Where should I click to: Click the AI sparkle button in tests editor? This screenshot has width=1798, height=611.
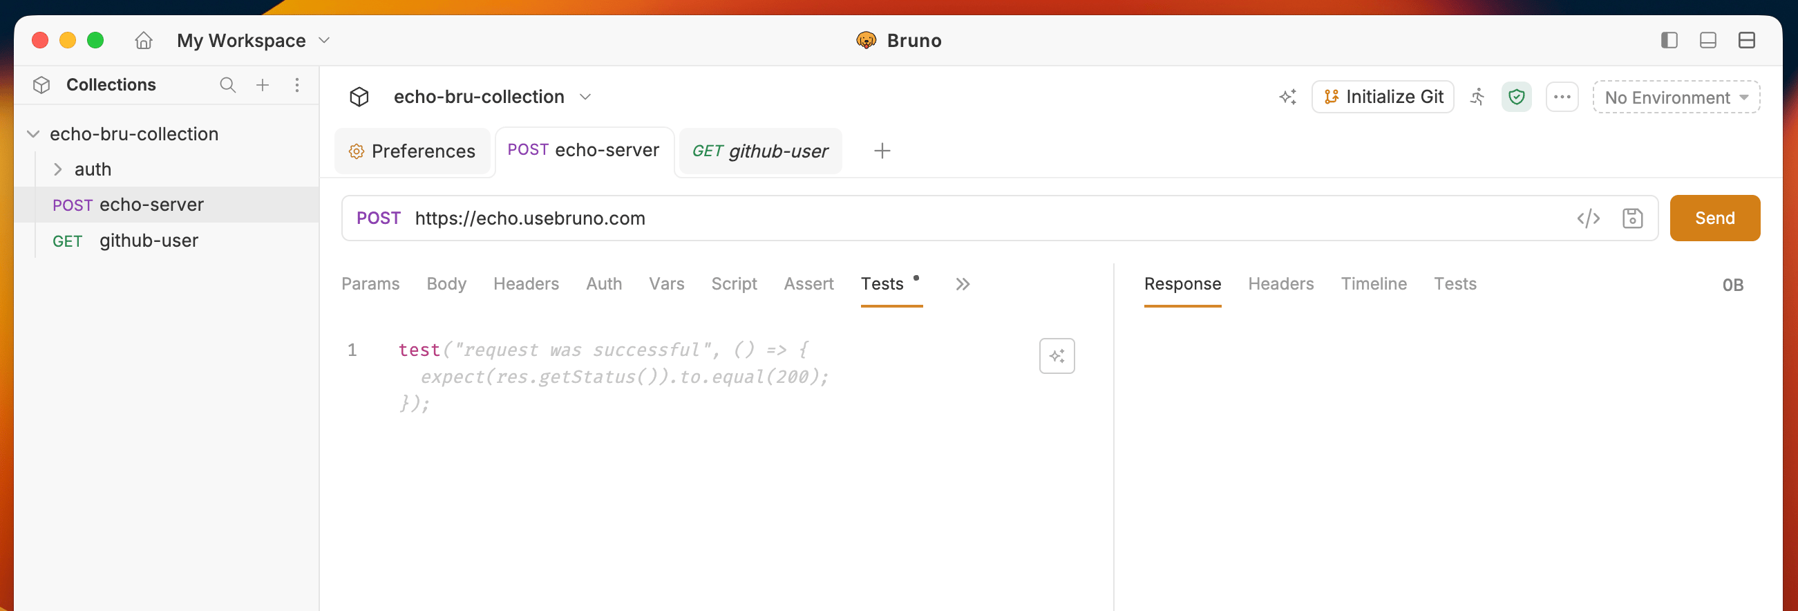[1057, 357]
